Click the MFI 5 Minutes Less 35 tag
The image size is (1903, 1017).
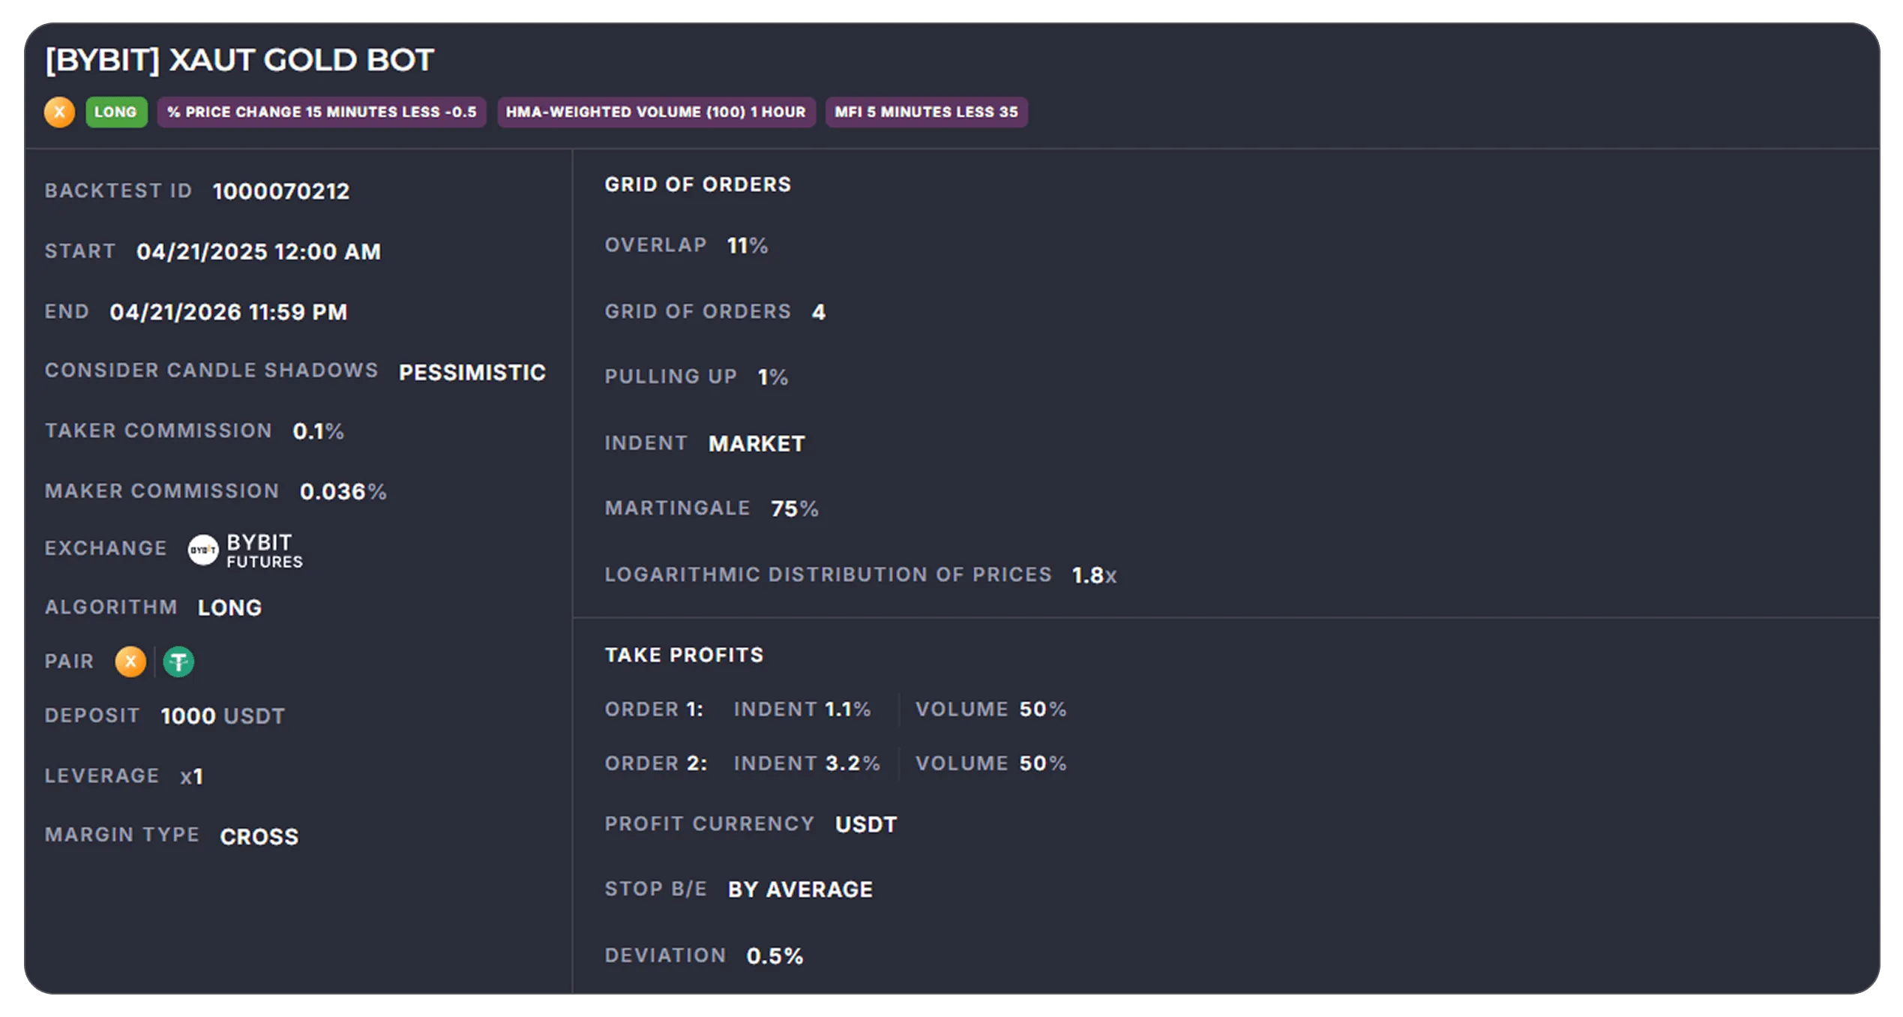[x=927, y=112]
